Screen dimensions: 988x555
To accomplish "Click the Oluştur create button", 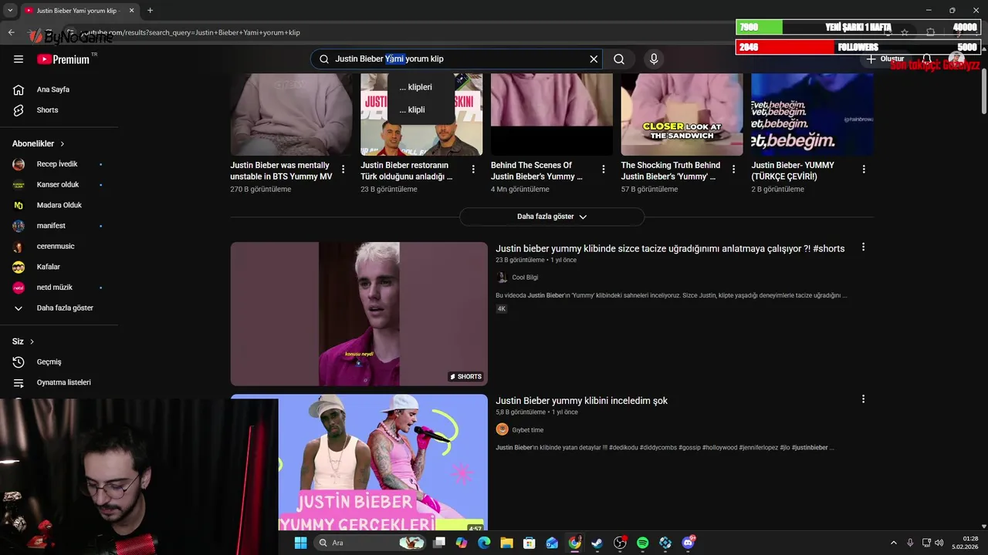I will point(885,59).
